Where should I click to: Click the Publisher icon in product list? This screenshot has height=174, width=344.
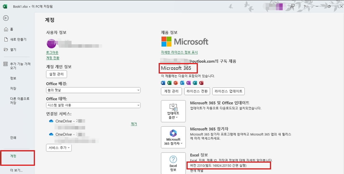[195, 83]
